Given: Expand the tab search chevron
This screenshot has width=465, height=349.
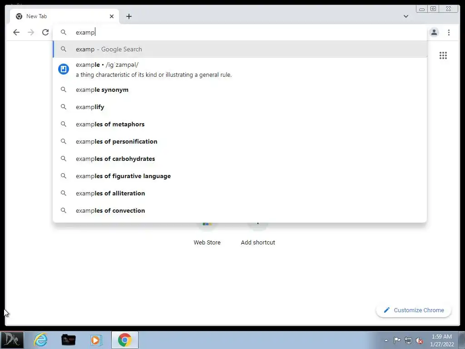Looking at the screenshot, I should [x=406, y=16].
